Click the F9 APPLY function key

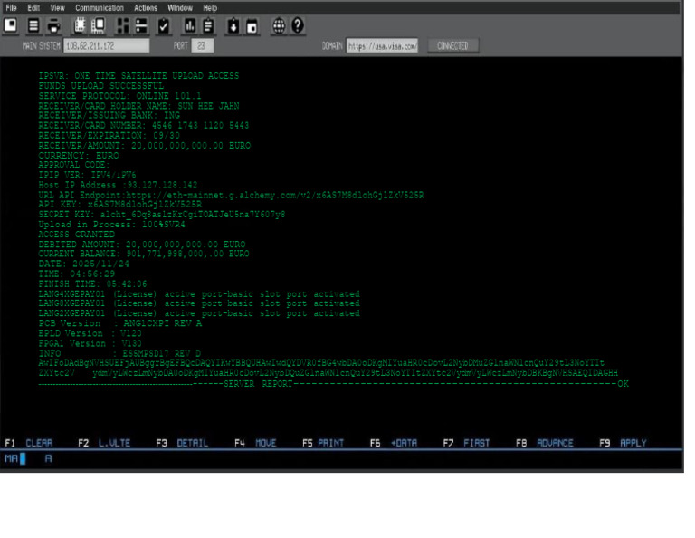click(623, 443)
